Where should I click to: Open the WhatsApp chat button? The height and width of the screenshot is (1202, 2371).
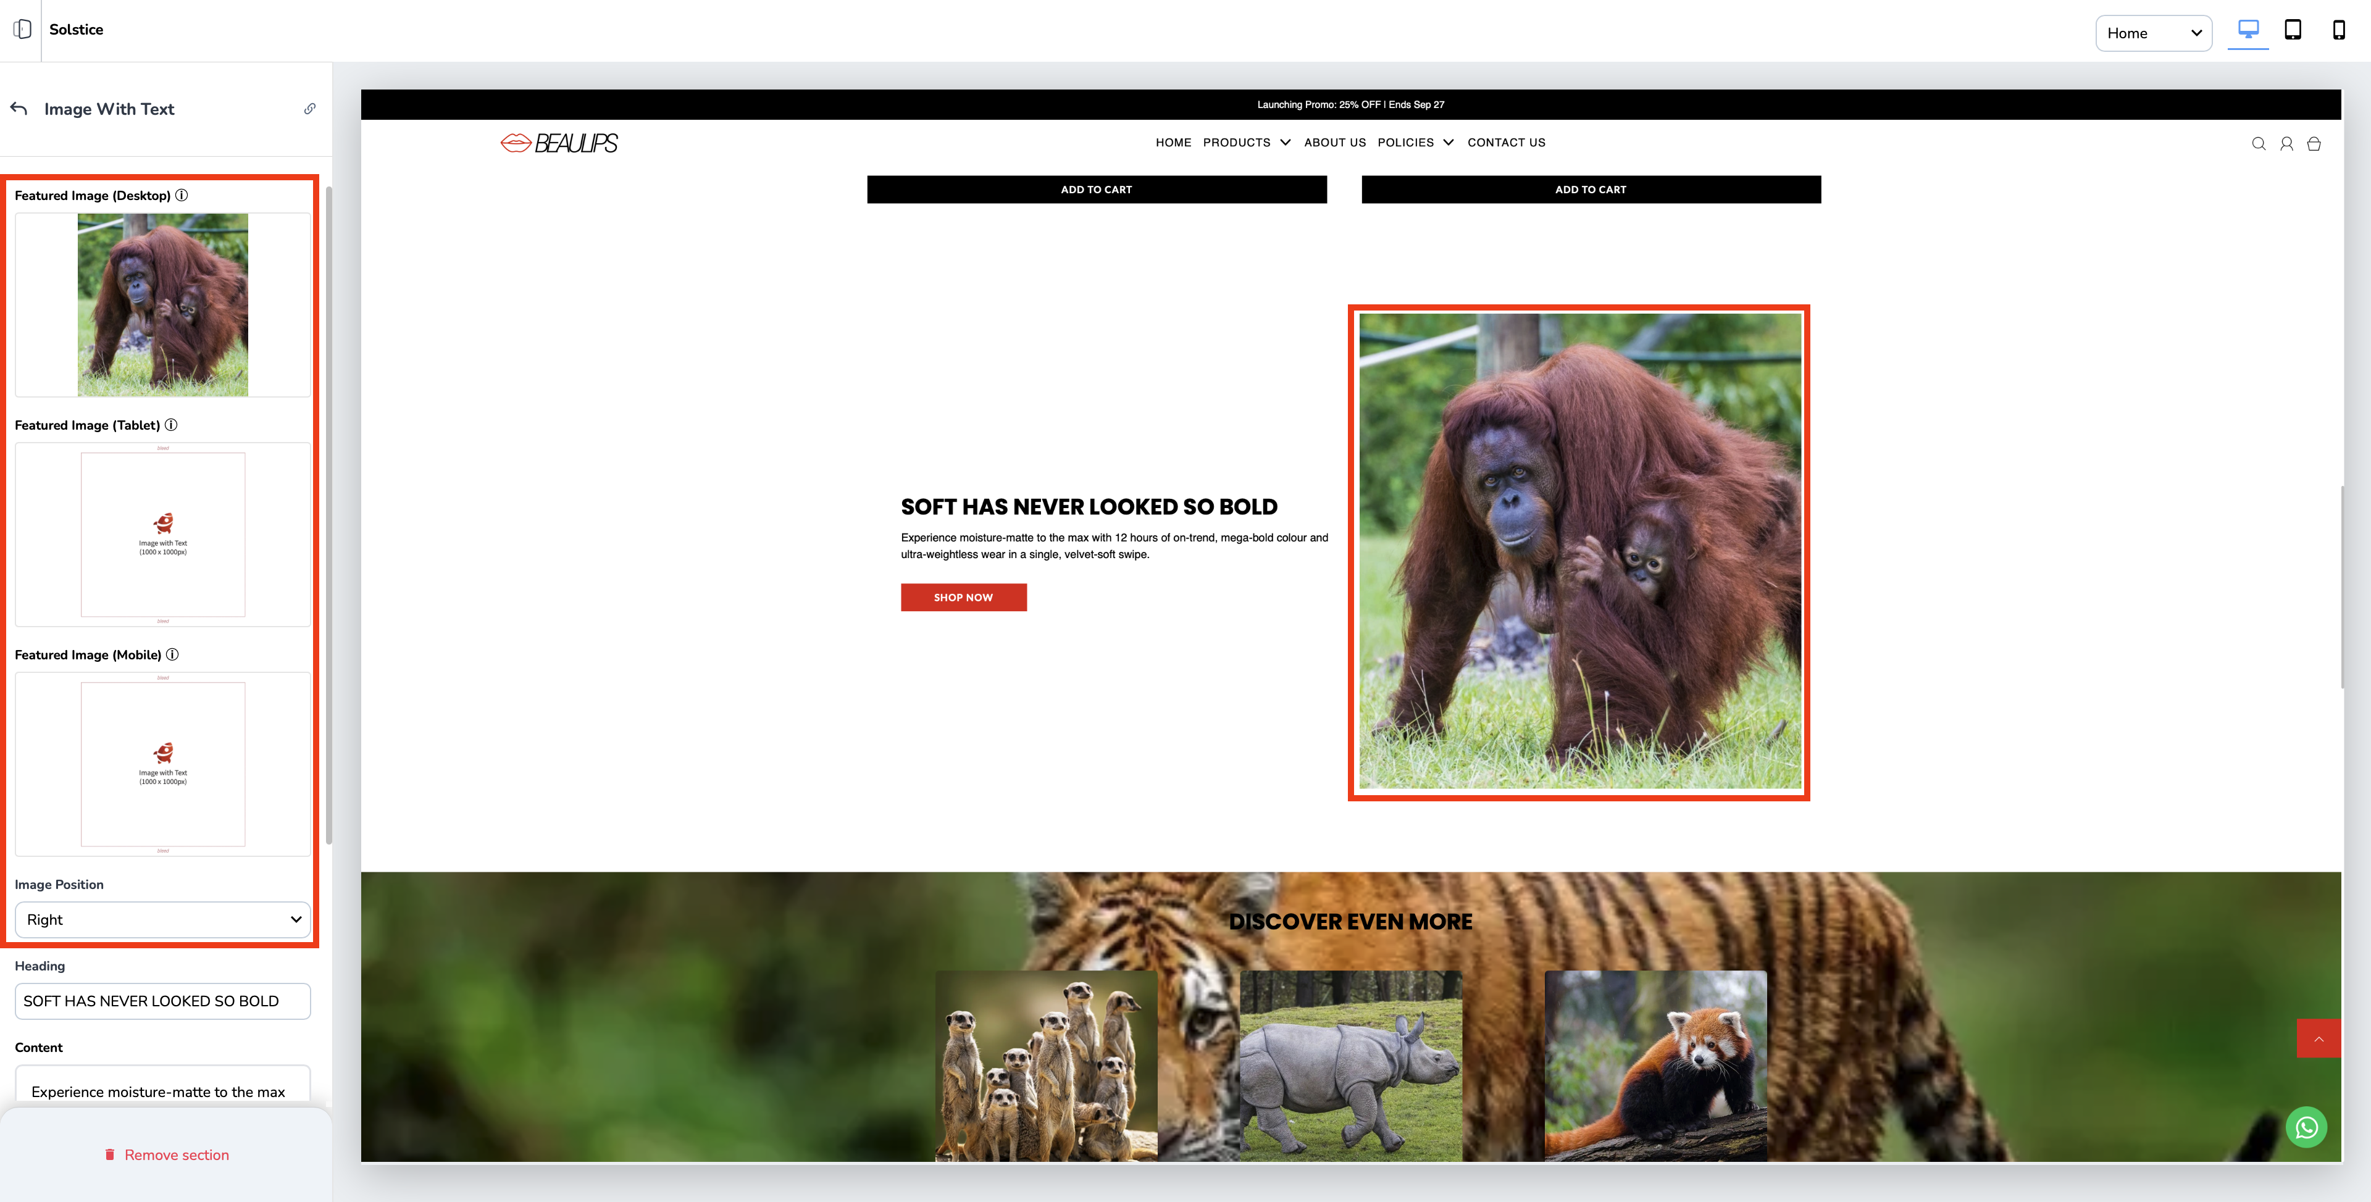[x=2306, y=1127]
